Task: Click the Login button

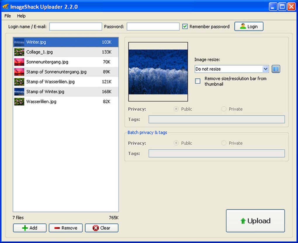Action: click(249, 26)
